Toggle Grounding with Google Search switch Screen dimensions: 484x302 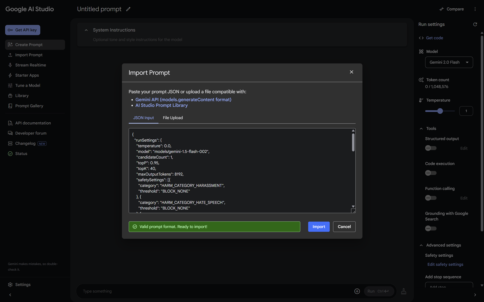431,228
